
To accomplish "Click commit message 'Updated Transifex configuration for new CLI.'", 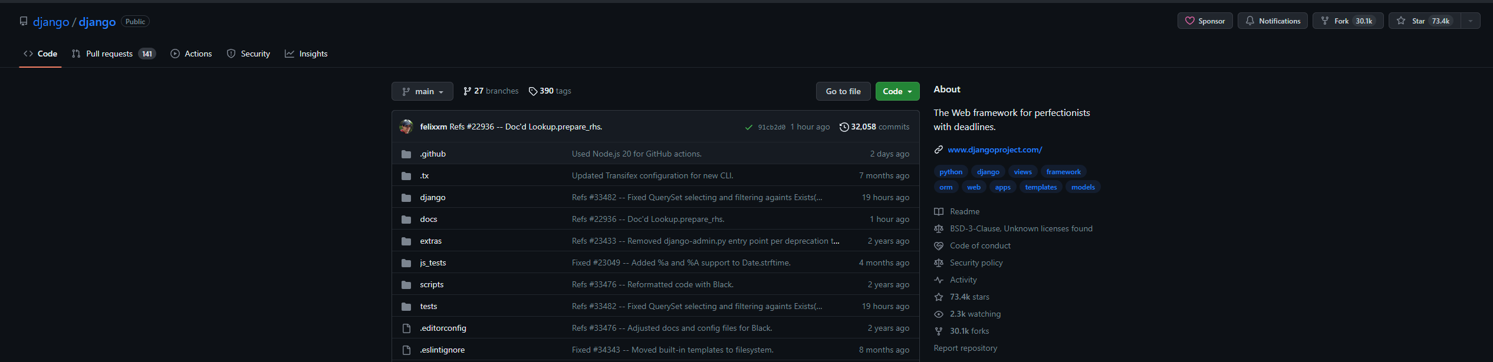I will pyautogui.click(x=653, y=176).
